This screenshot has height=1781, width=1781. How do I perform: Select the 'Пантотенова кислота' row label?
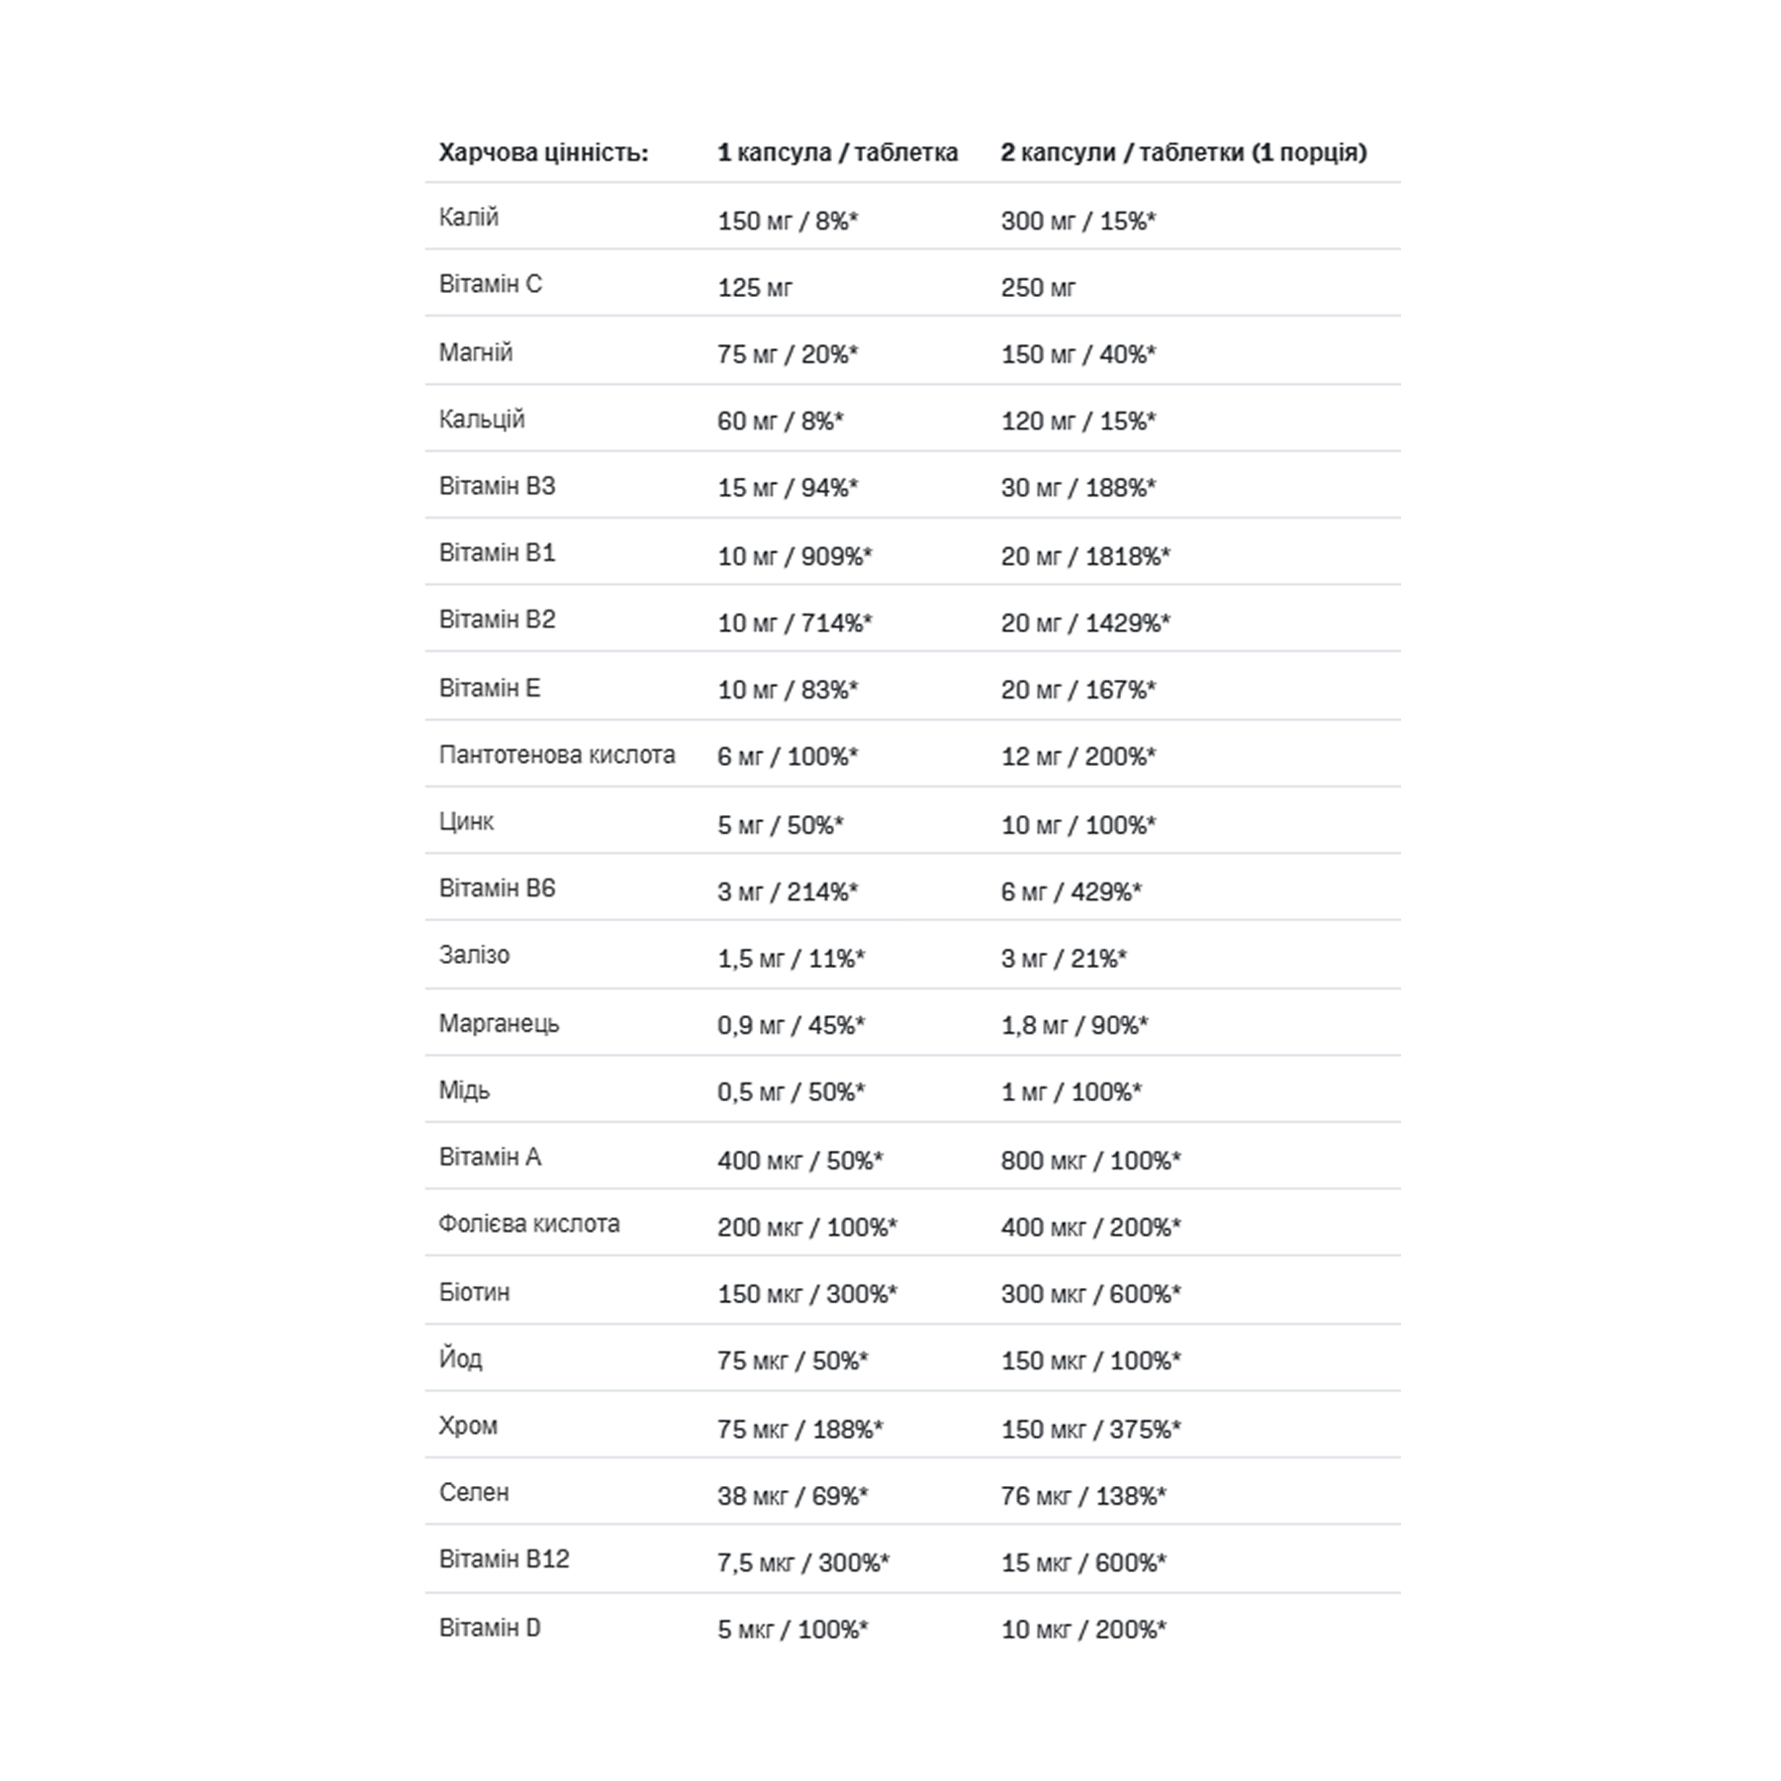(x=557, y=755)
